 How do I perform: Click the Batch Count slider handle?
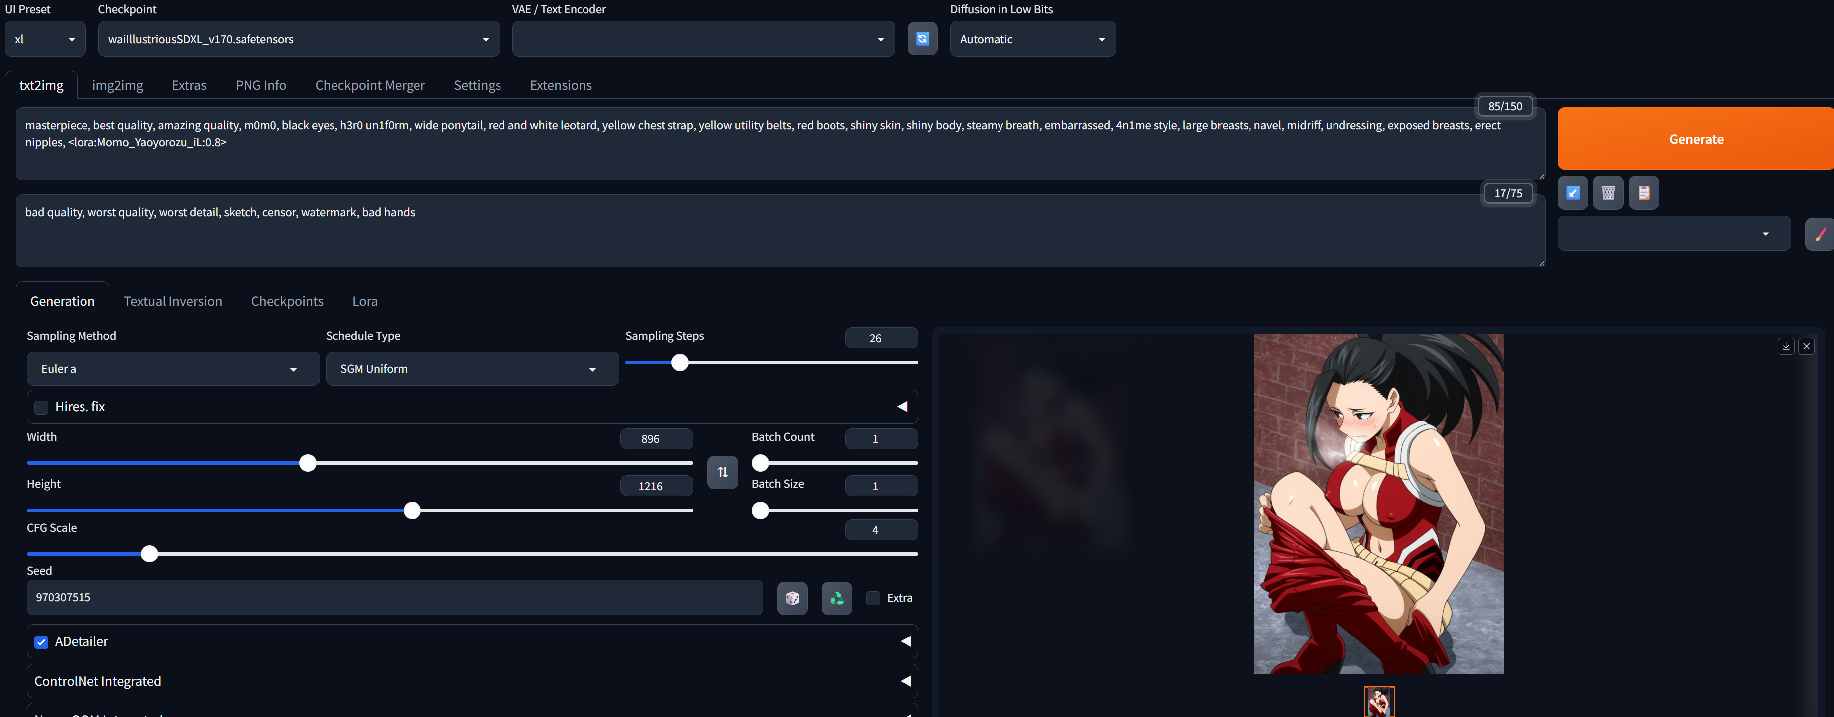[760, 463]
